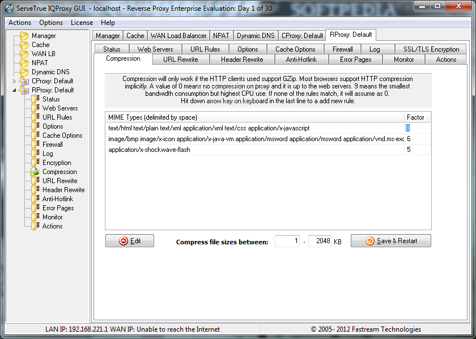The image size is (476, 339).
Task: Select the application/x-shockwave-flash row
Action: coord(256,150)
